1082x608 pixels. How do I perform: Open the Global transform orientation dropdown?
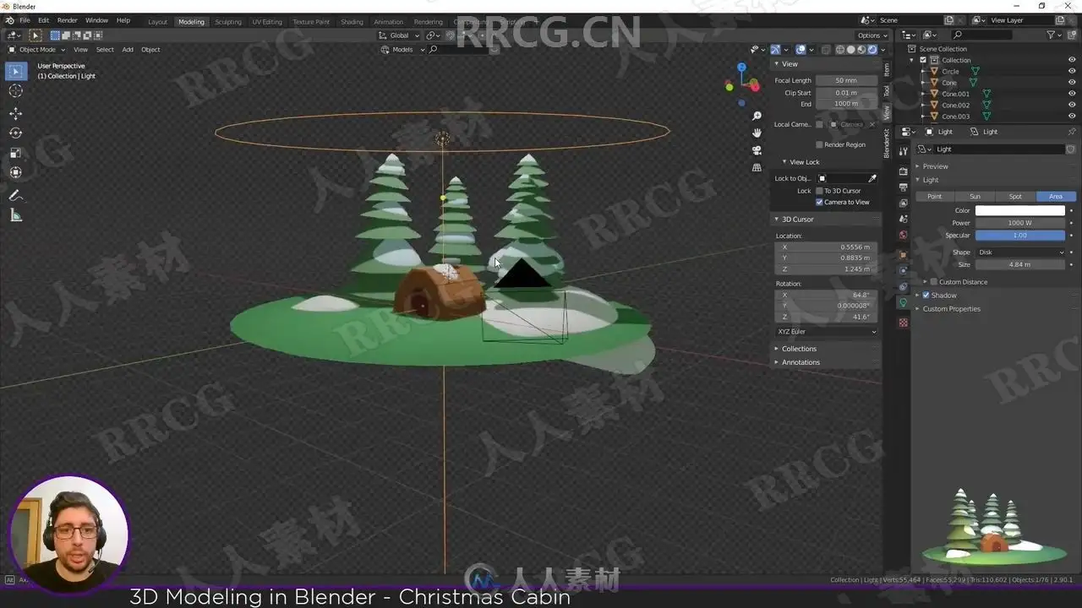tap(399, 35)
